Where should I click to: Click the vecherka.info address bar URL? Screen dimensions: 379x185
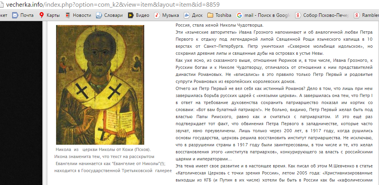click(x=113, y=5)
